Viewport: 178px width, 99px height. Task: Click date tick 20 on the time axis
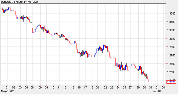pyautogui.click(x=98, y=88)
